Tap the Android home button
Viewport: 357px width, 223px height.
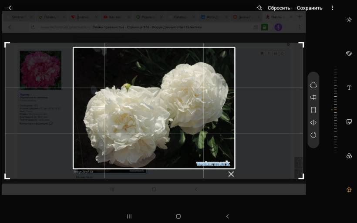(178, 216)
